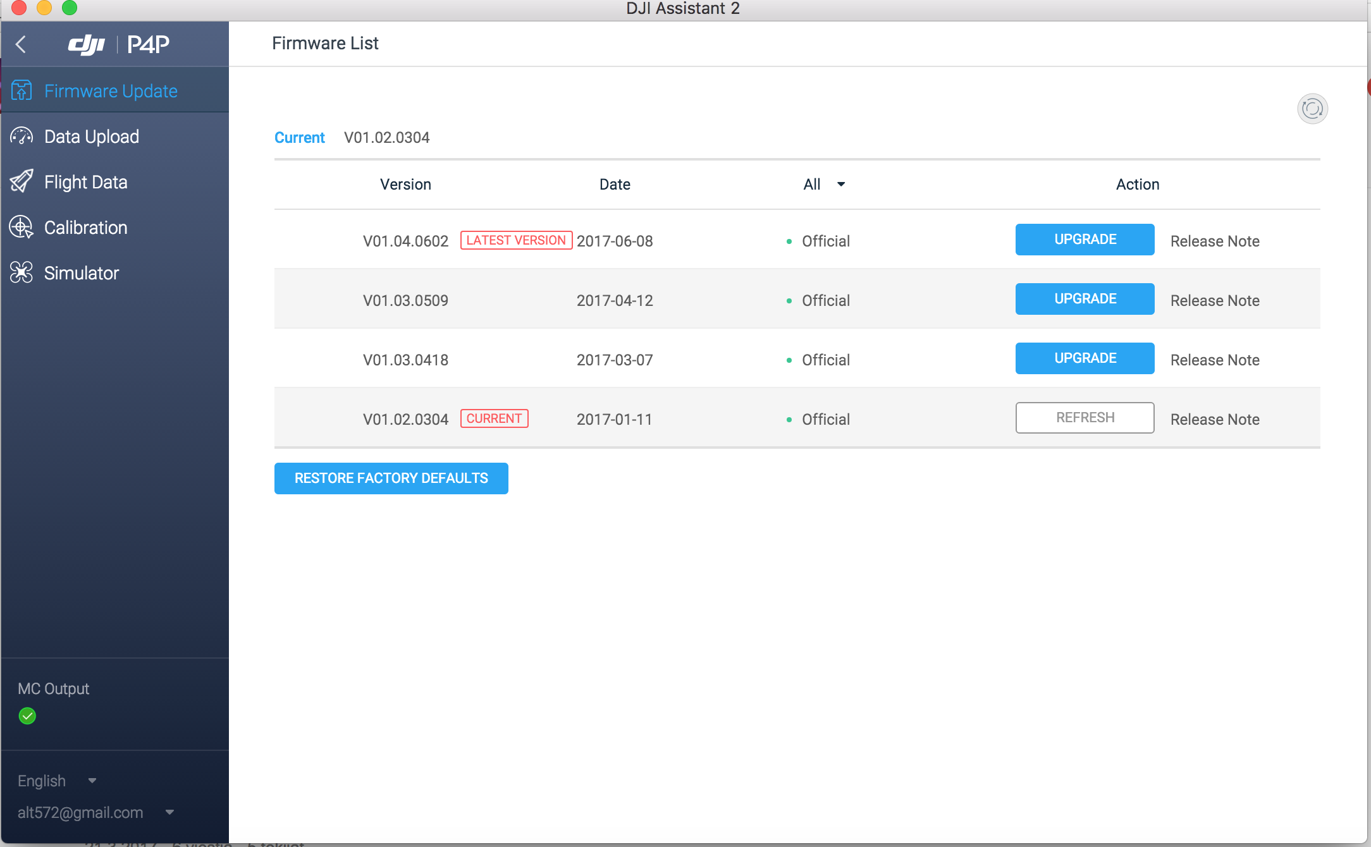Click the Flight Data rocket icon
1371x847 pixels.
[x=22, y=182]
